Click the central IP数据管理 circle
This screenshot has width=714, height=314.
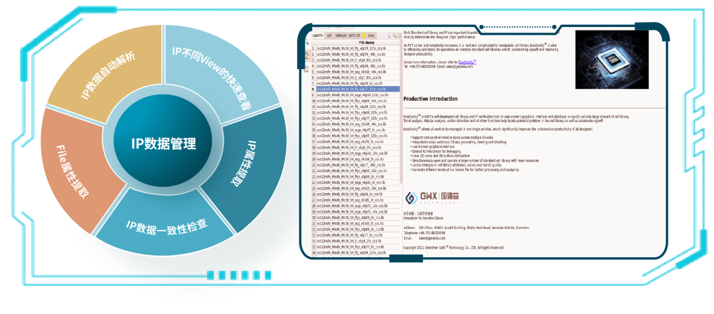pos(163,143)
